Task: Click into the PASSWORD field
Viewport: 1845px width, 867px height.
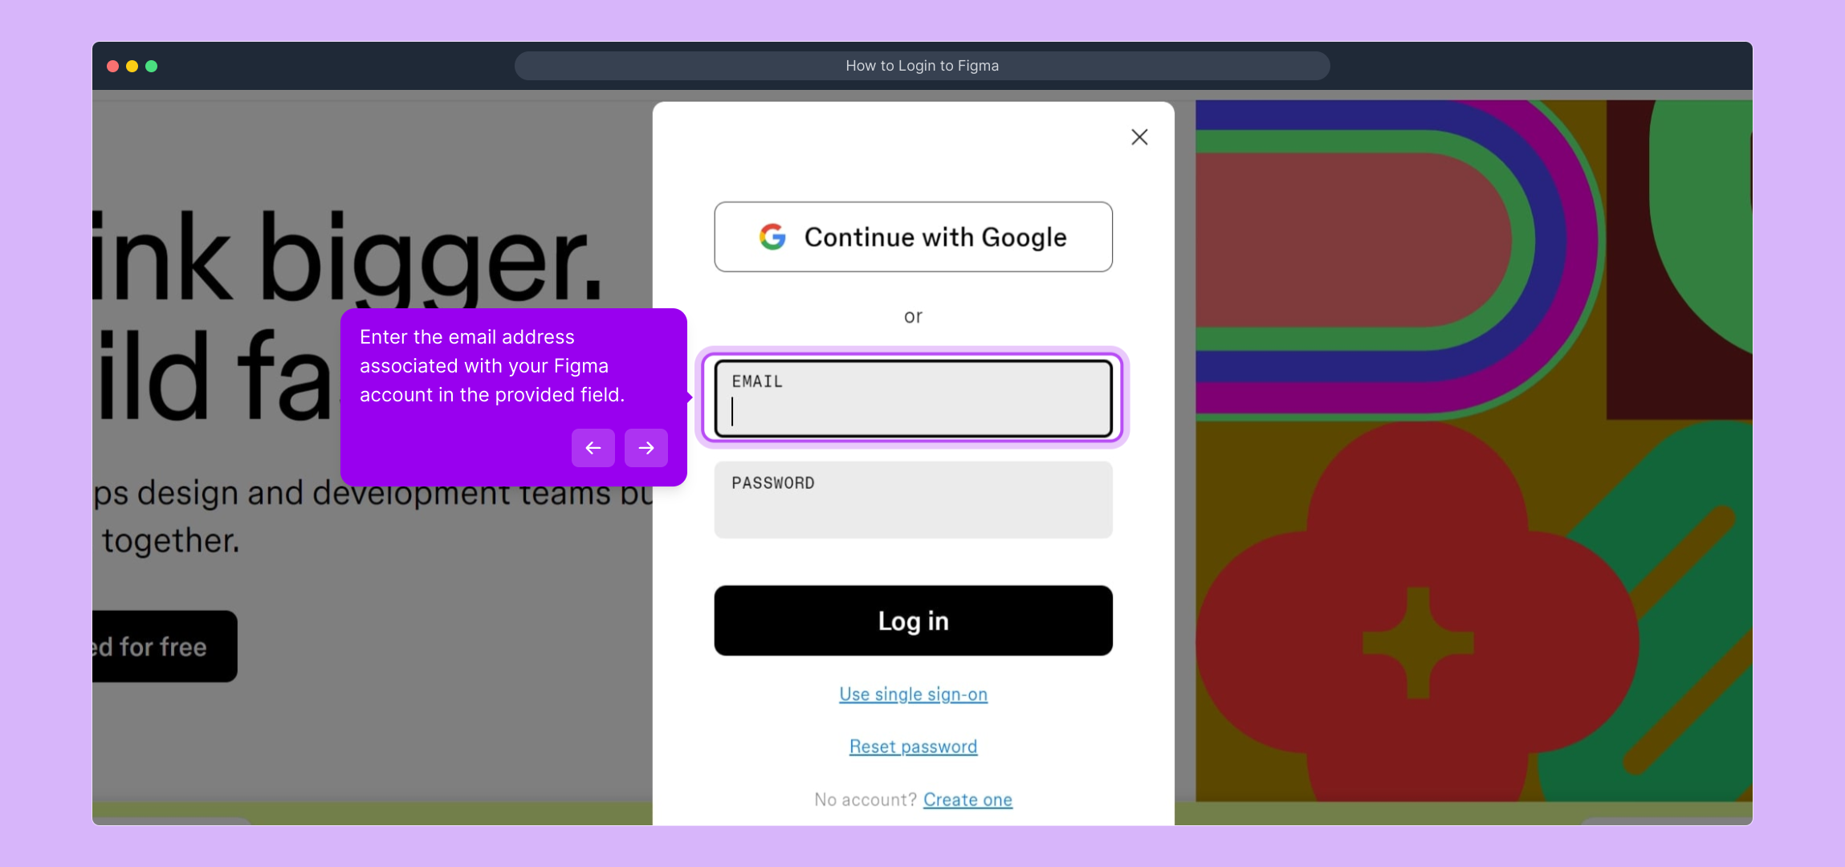Action: pyautogui.click(x=913, y=500)
